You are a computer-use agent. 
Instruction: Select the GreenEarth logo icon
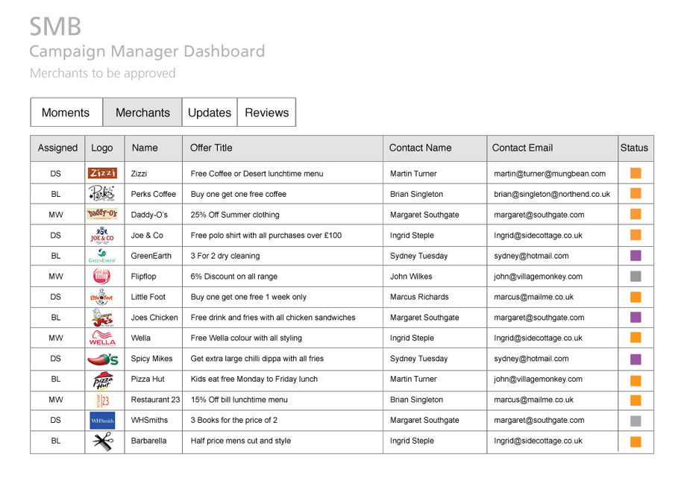102,256
